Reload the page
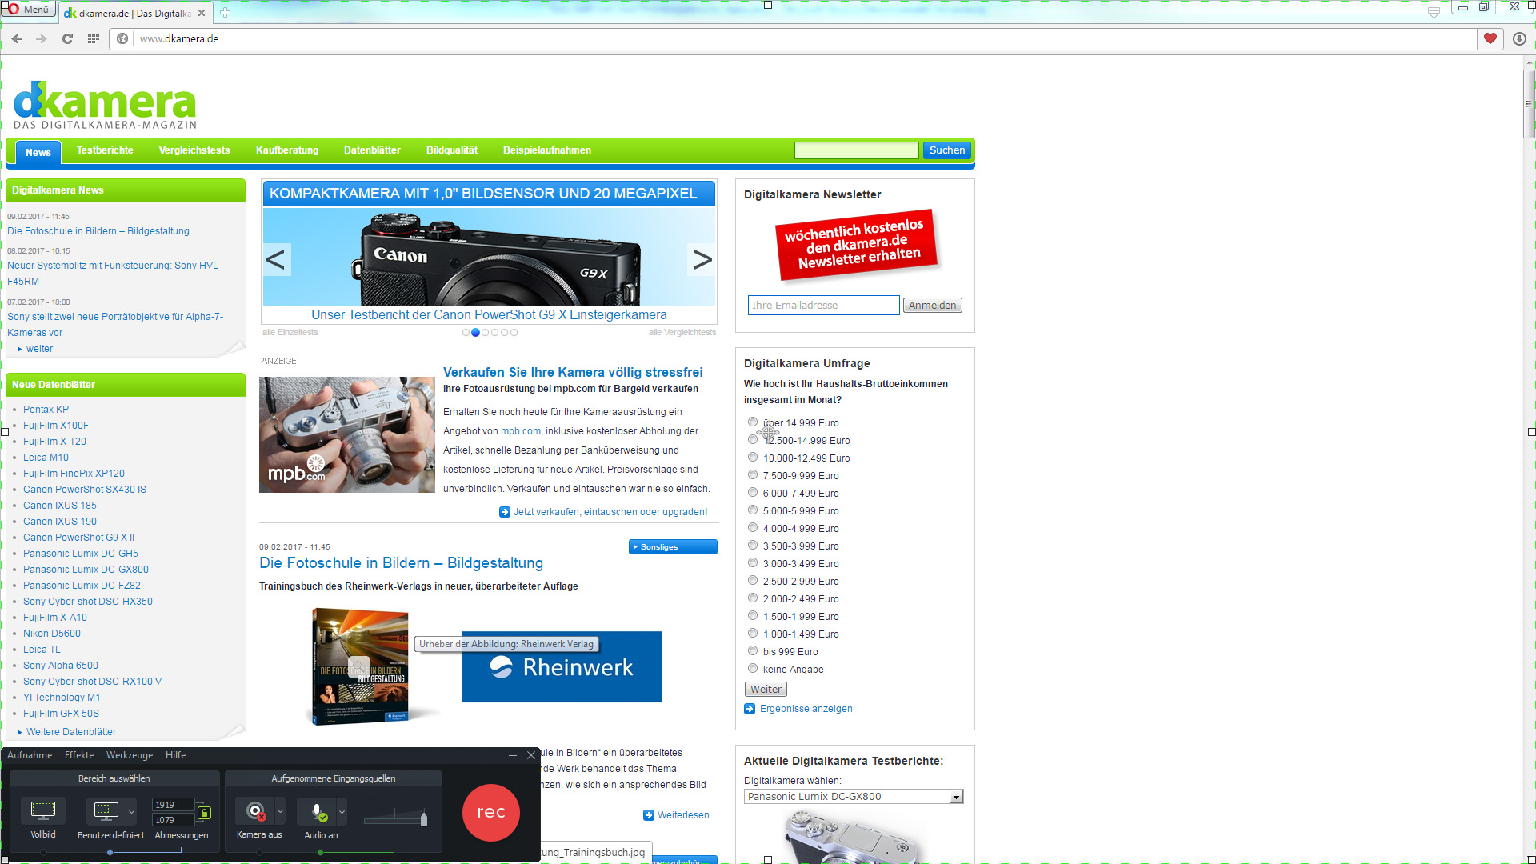The height and width of the screenshot is (864, 1536). [x=67, y=38]
